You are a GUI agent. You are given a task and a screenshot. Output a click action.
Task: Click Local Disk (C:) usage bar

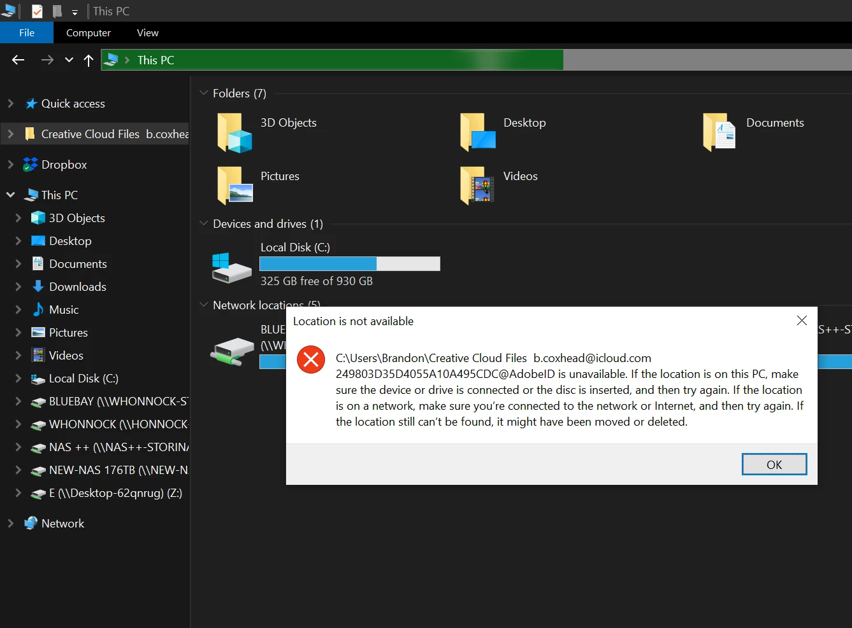[x=350, y=263]
